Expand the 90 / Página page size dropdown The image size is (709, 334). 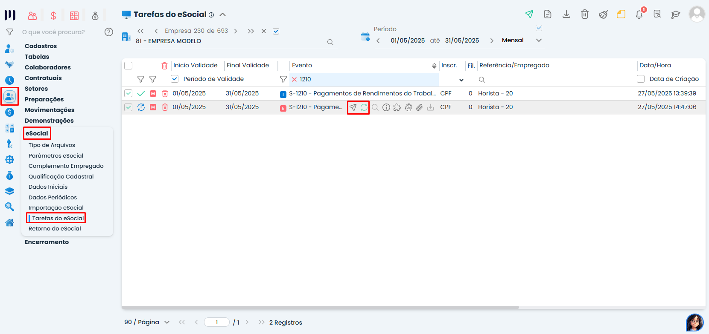tap(167, 322)
